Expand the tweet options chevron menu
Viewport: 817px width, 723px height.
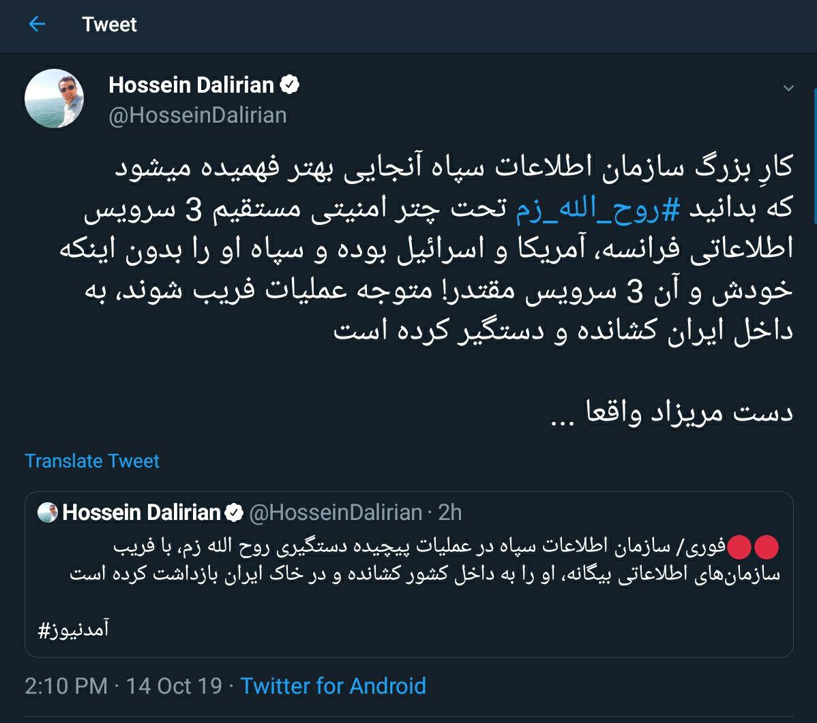click(x=788, y=88)
